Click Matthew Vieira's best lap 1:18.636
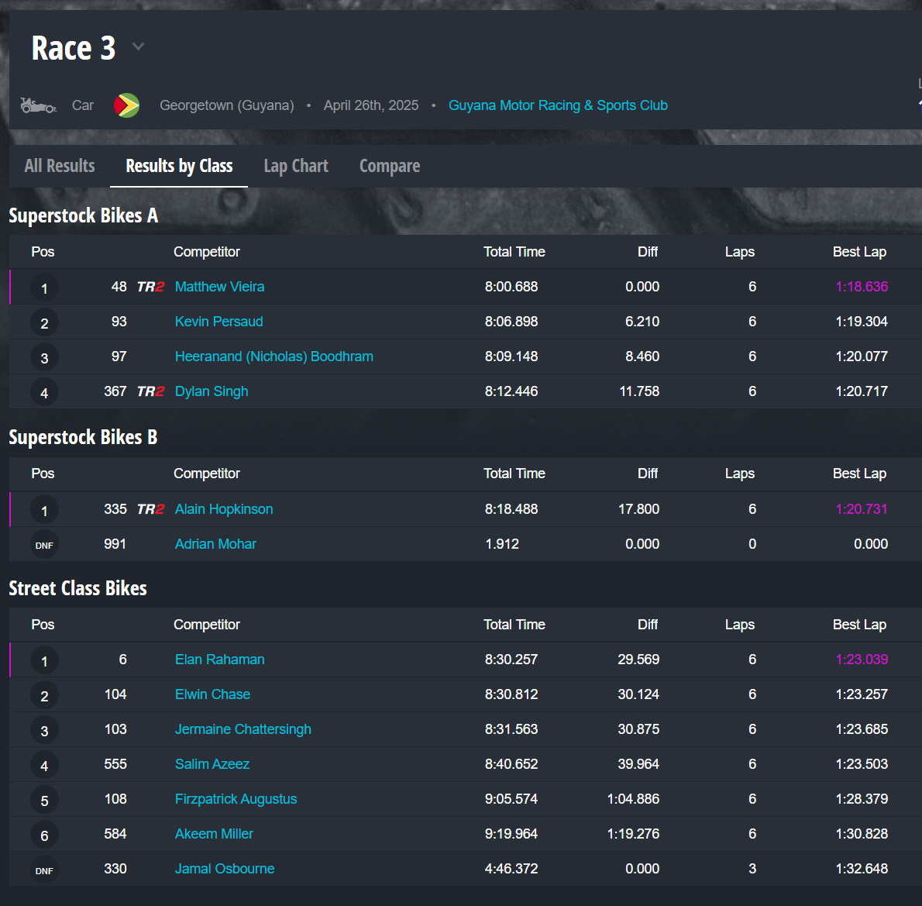Image resolution: width=922 pixels, height=906 pixels. point(862,287)
